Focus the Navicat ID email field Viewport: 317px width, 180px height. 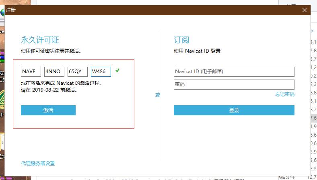pyautogui.click(x=234, y=72)
